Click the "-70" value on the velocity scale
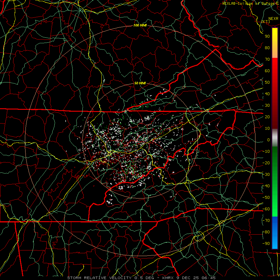The height and width of the screenshot is (280, 280). point(266,221)
